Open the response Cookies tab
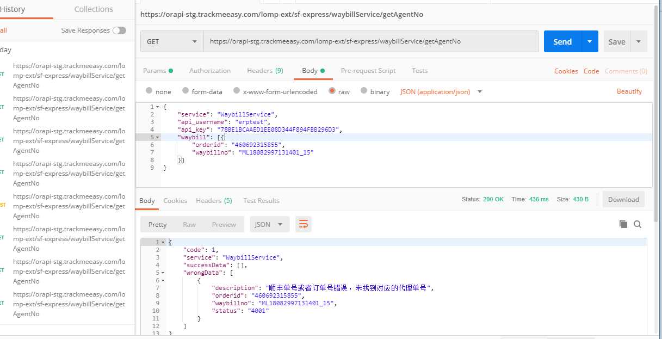The image size is (662, 339). (x=175, y=201)
